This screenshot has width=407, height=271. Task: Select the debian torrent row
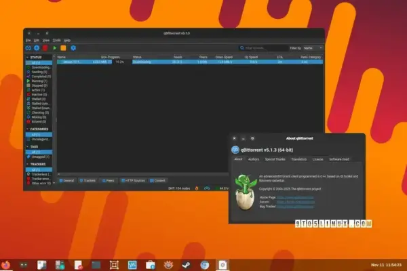190,62
